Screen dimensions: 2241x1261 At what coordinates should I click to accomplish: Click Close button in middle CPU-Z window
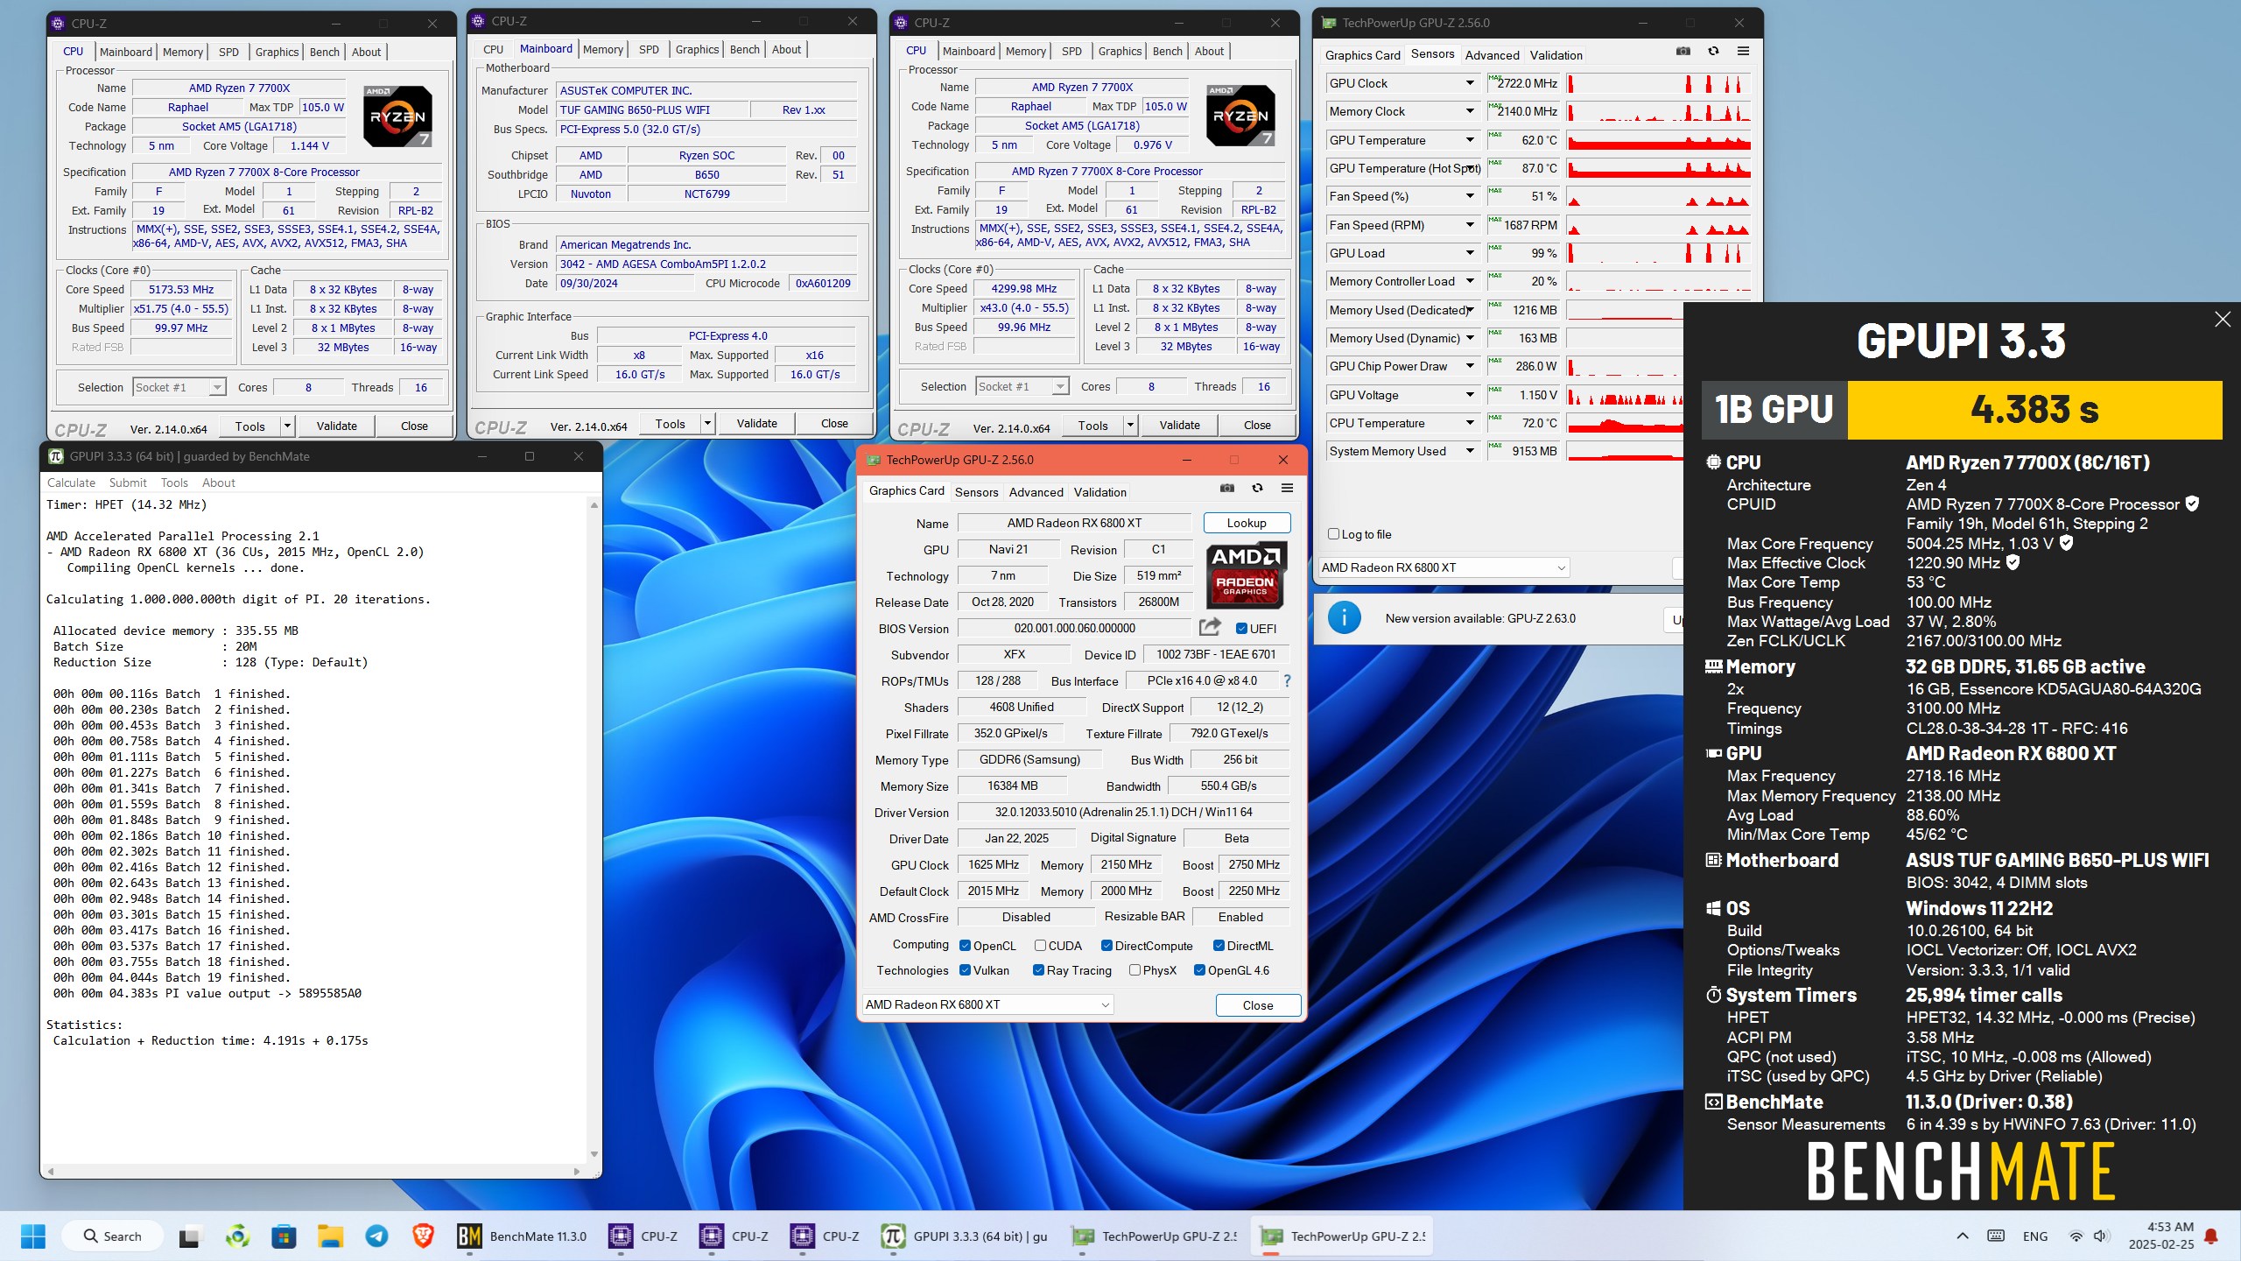(834, 424)
